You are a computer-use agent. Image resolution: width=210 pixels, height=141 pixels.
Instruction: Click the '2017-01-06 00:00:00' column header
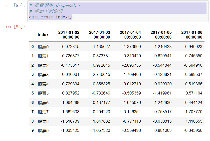192,35
